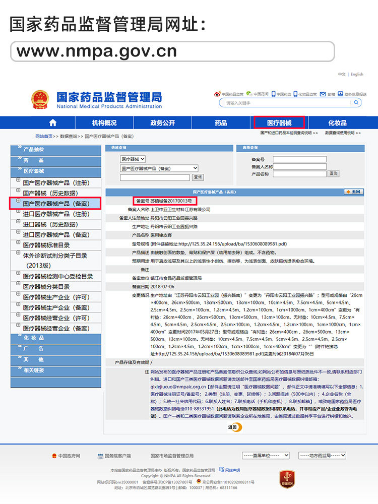Select 医疗器械生产企业（备案） in sidebar

tap(56, 307)
